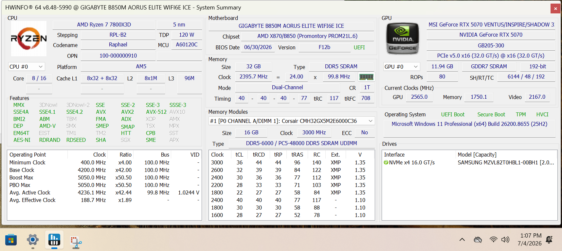
Task: Open the volume speaker tray icon
Action: pos(505,240)
